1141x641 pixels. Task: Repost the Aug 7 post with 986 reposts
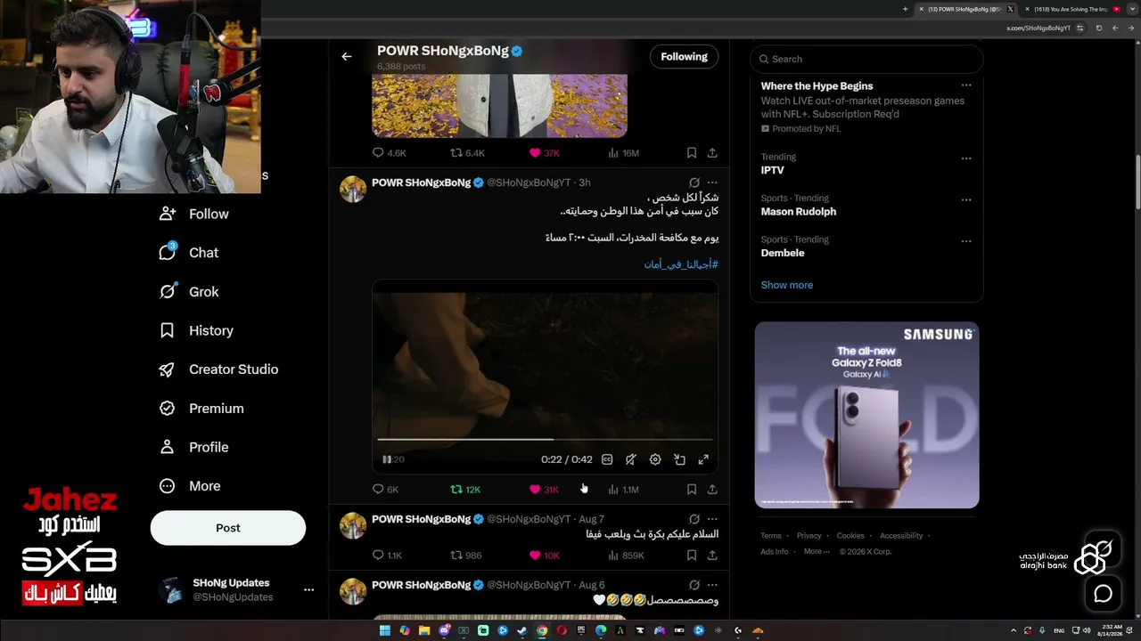465,556
